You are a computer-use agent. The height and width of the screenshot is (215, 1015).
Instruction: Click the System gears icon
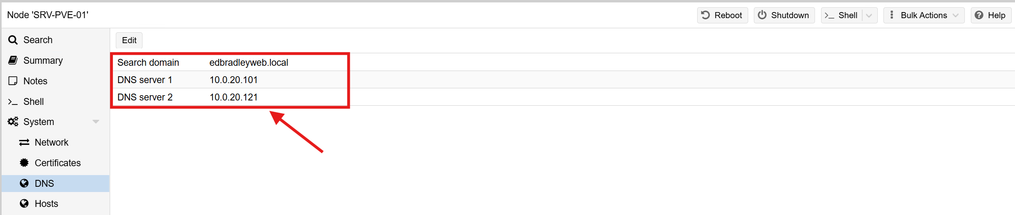(13, 122)
